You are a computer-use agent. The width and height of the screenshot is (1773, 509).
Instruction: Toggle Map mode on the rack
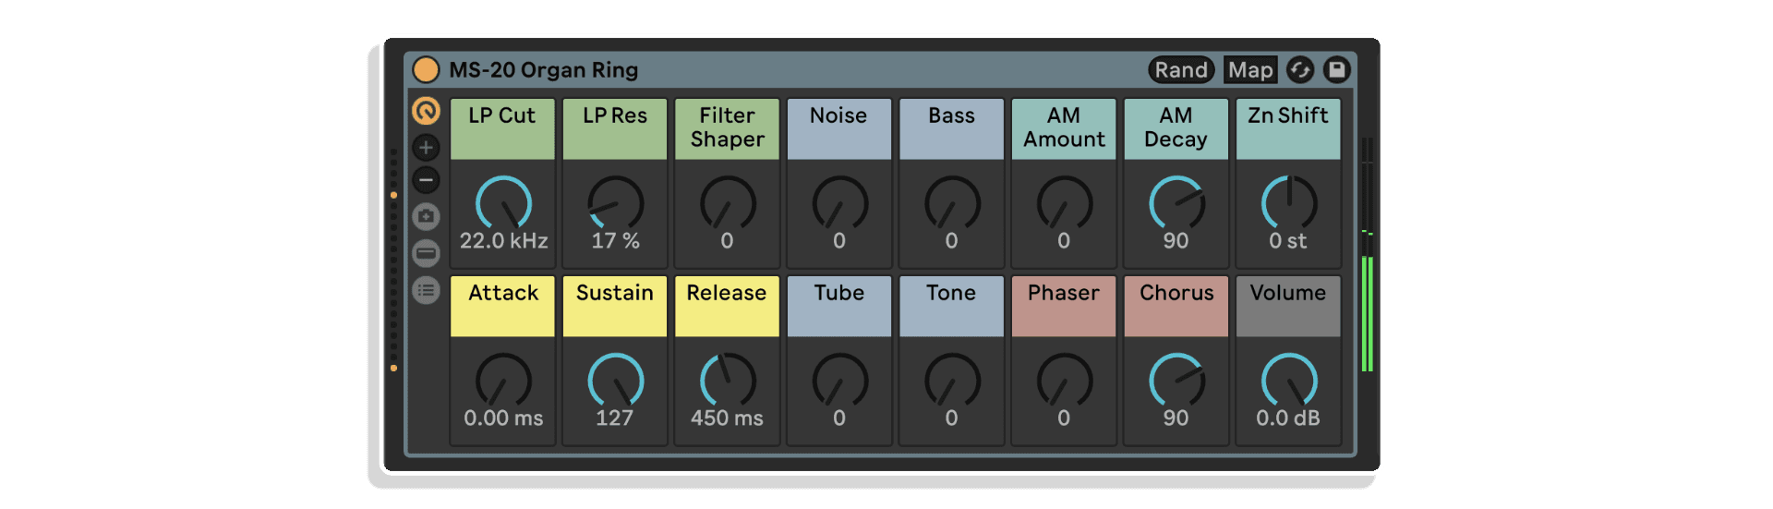(1250, 69)
